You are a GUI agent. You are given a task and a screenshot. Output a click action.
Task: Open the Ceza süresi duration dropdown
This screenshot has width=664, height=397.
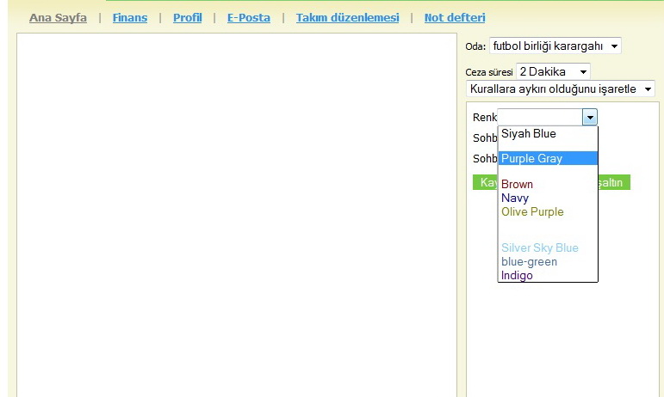pos(553,72)
